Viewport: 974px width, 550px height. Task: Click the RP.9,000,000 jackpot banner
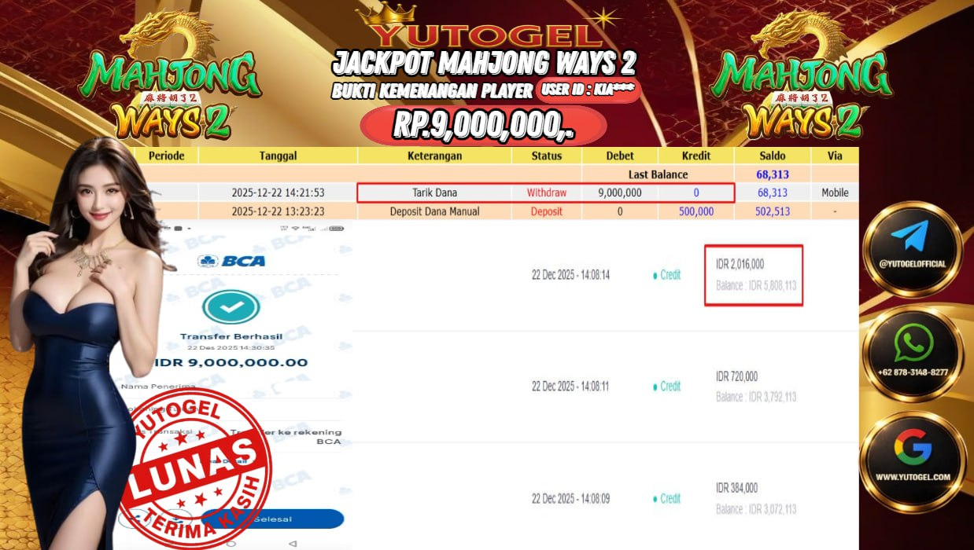tap(483, 126)
